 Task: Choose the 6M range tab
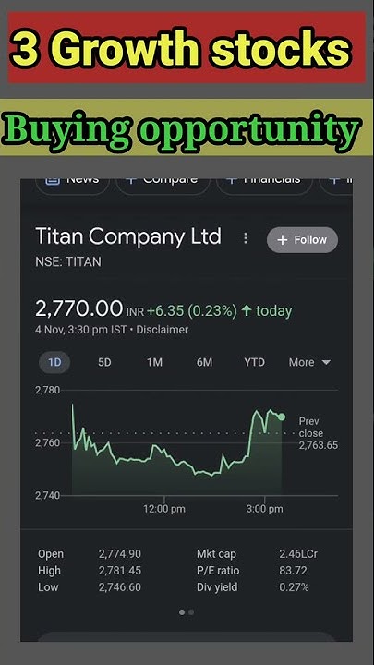click(x=204, y=363)
